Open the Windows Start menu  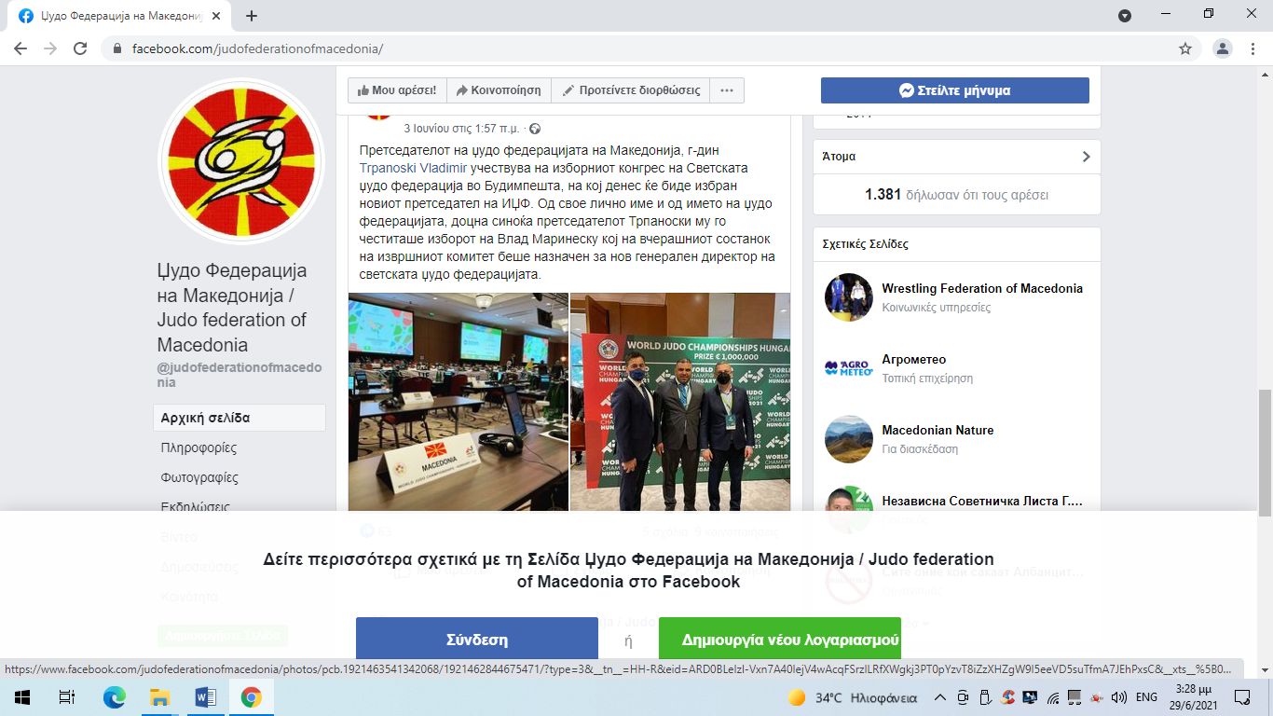click(21, 697)
